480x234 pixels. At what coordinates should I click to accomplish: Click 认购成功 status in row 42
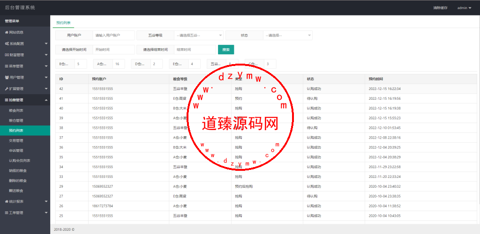coord(314,89)
